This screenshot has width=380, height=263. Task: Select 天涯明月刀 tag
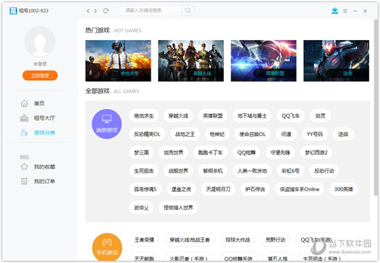[x=218, y=189]
